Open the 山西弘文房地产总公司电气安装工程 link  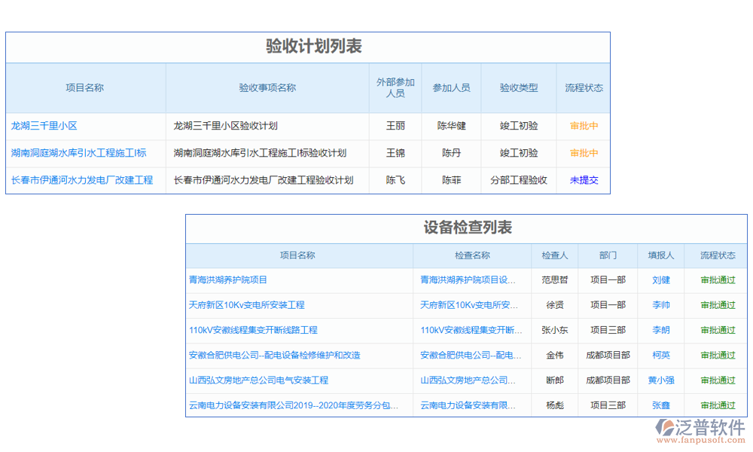[x=260, y=380]
